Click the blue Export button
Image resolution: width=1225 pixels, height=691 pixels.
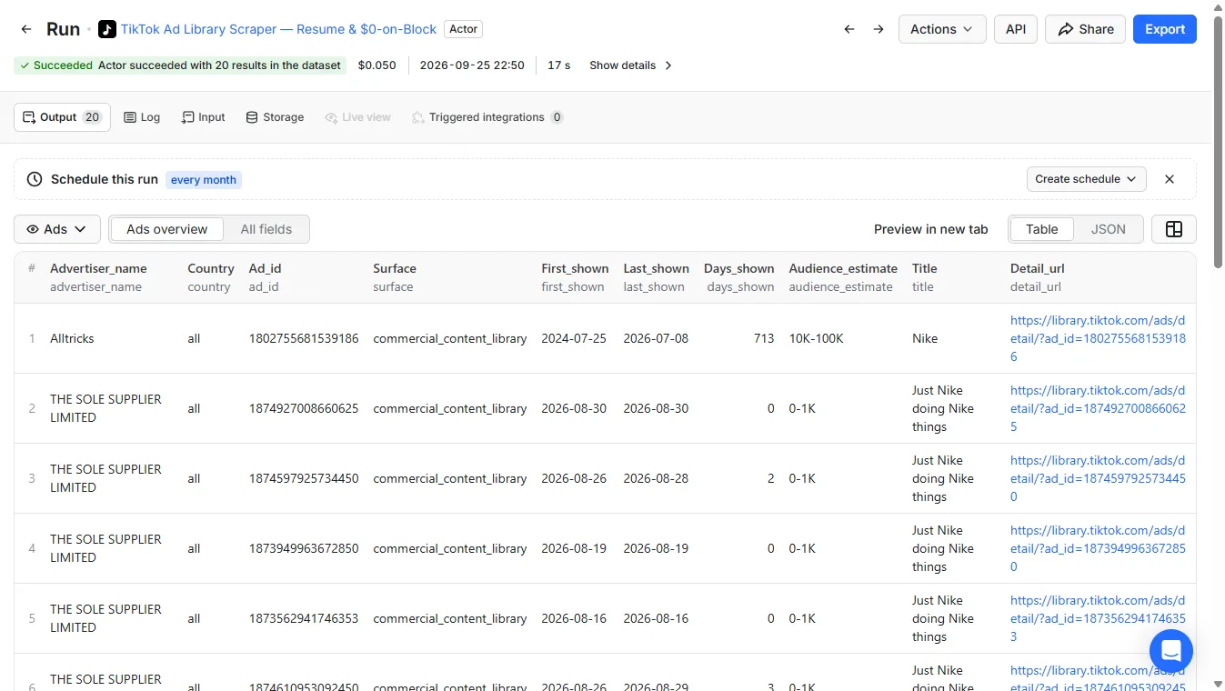tap(1165, 29)
